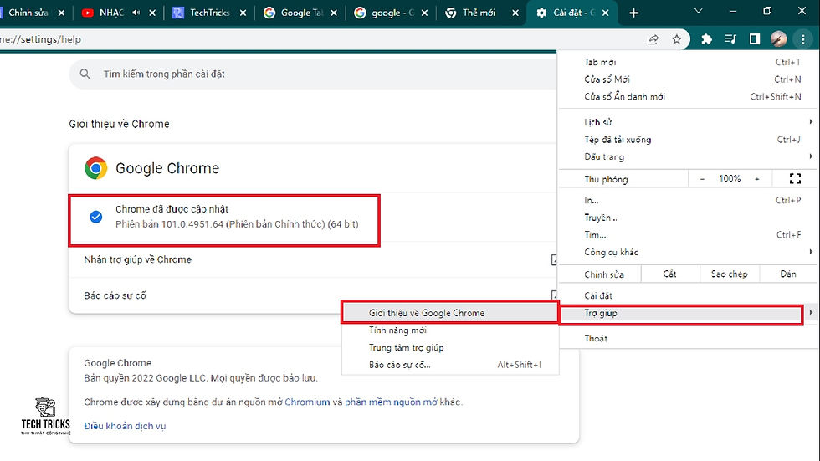Screen dimensions: 820x461
Task: Switch to the google search tab
Action: click(392, 13)
